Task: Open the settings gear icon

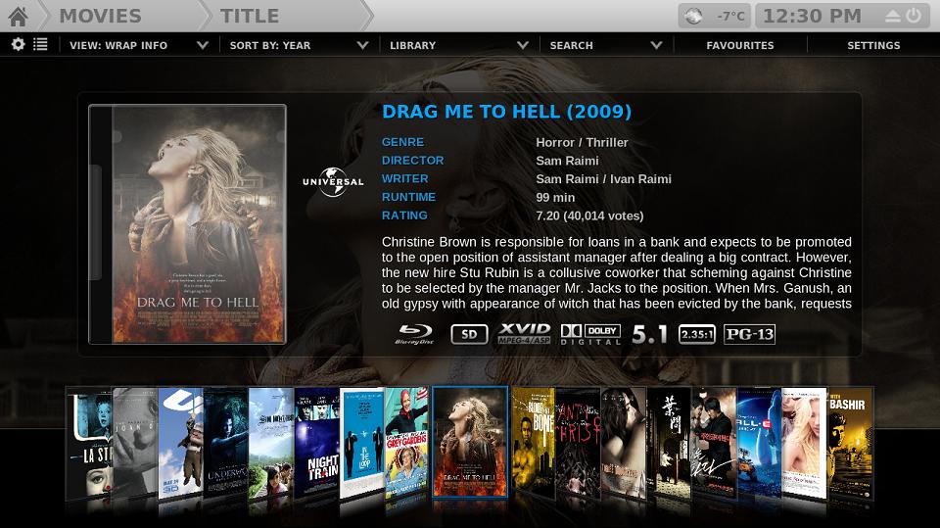Action: tap(18, 44)
